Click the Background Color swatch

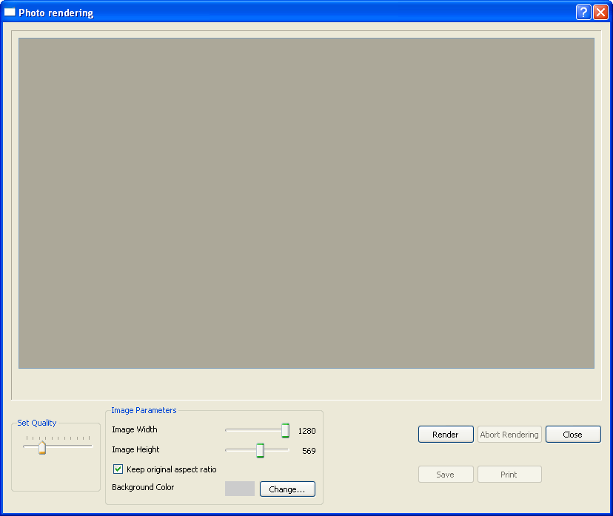[x=240, y=489]
